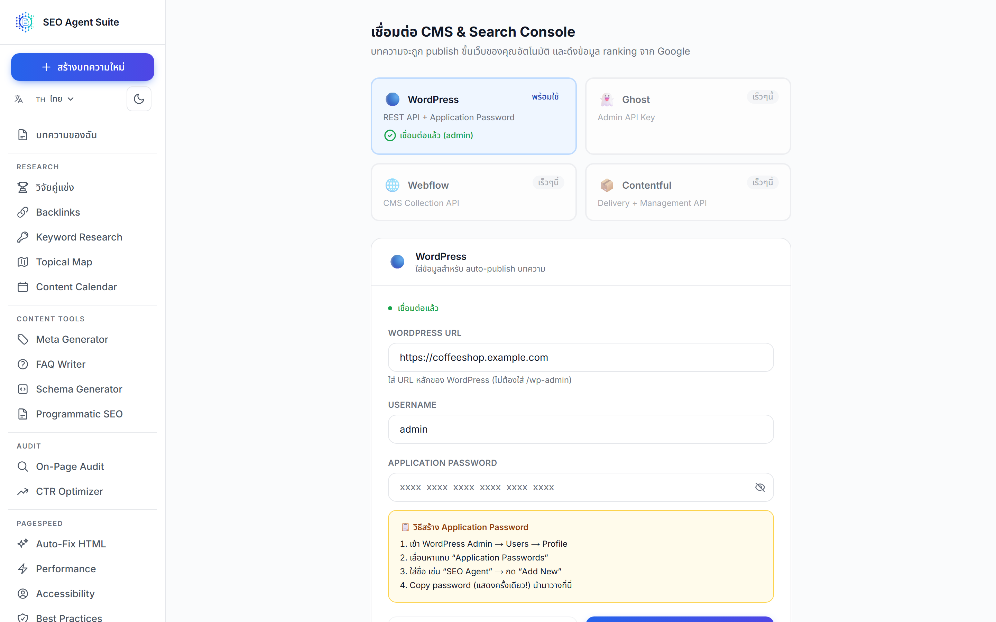Image resolution: width=996 pixels, height=622 pixels.
Task: Click the วิจัยคู่แข่ง trophy icon
Action: point(23,188)
